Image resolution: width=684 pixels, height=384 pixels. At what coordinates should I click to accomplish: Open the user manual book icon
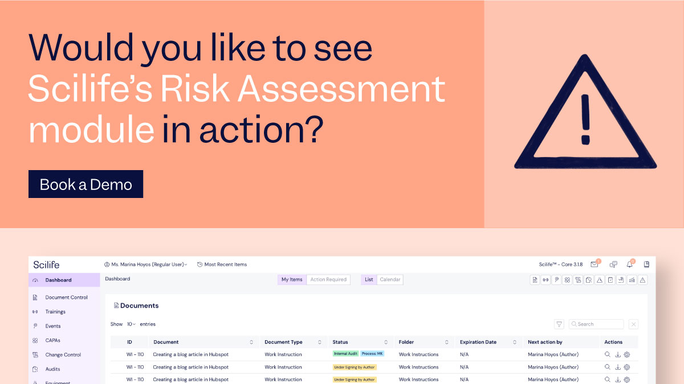tap(647, 264)
